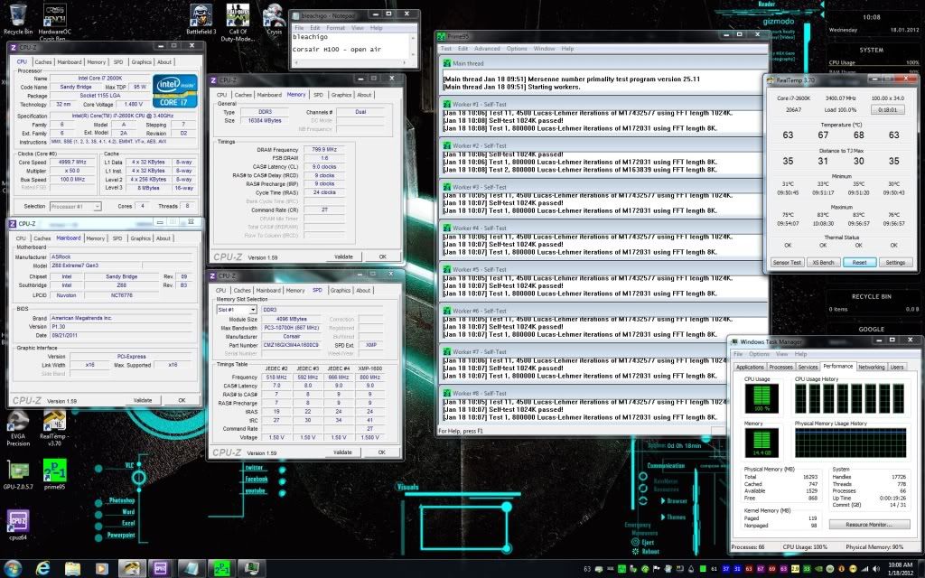Click the XS Bench button in RealTemp
925x578 pixels.
pos(823,263)
